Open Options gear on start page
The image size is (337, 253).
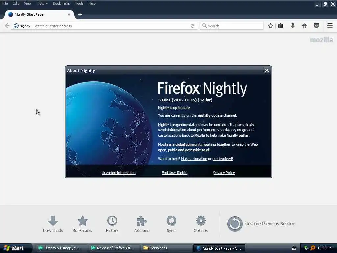(x=201, y=224)
